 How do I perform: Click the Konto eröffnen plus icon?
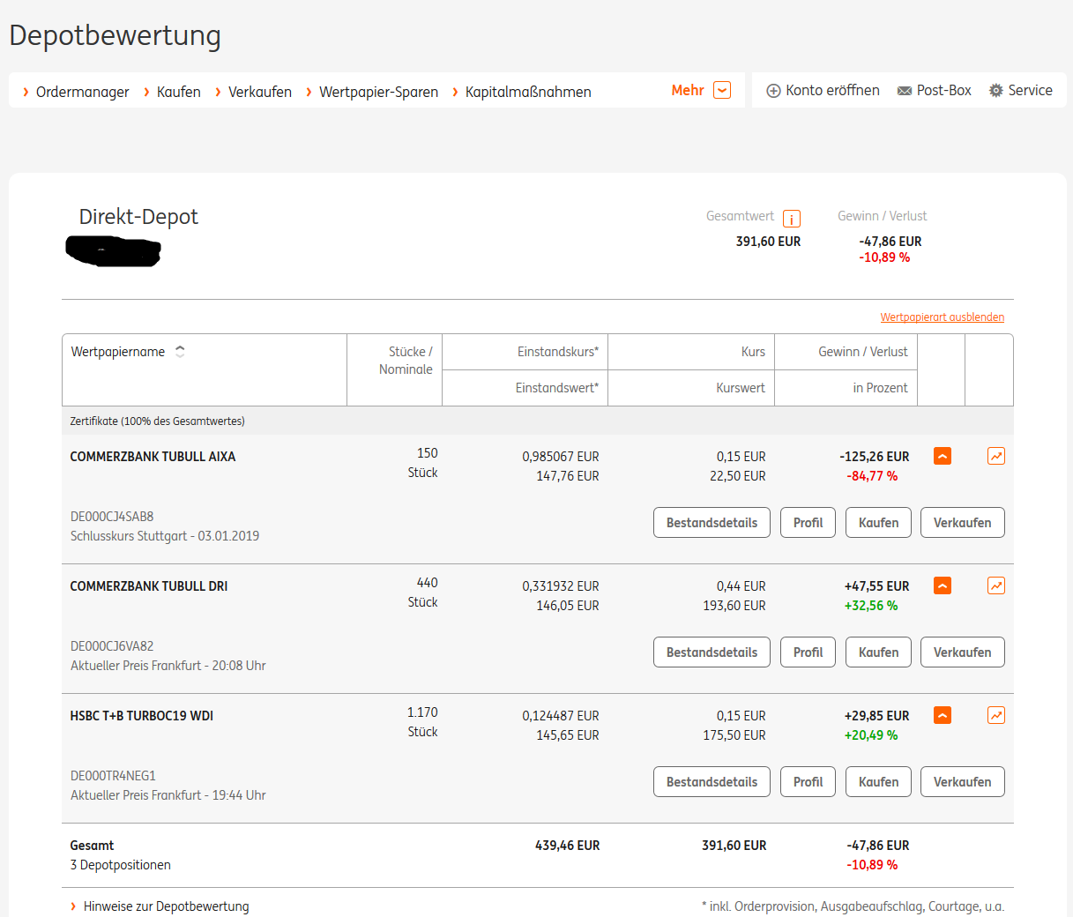point(773,91)
